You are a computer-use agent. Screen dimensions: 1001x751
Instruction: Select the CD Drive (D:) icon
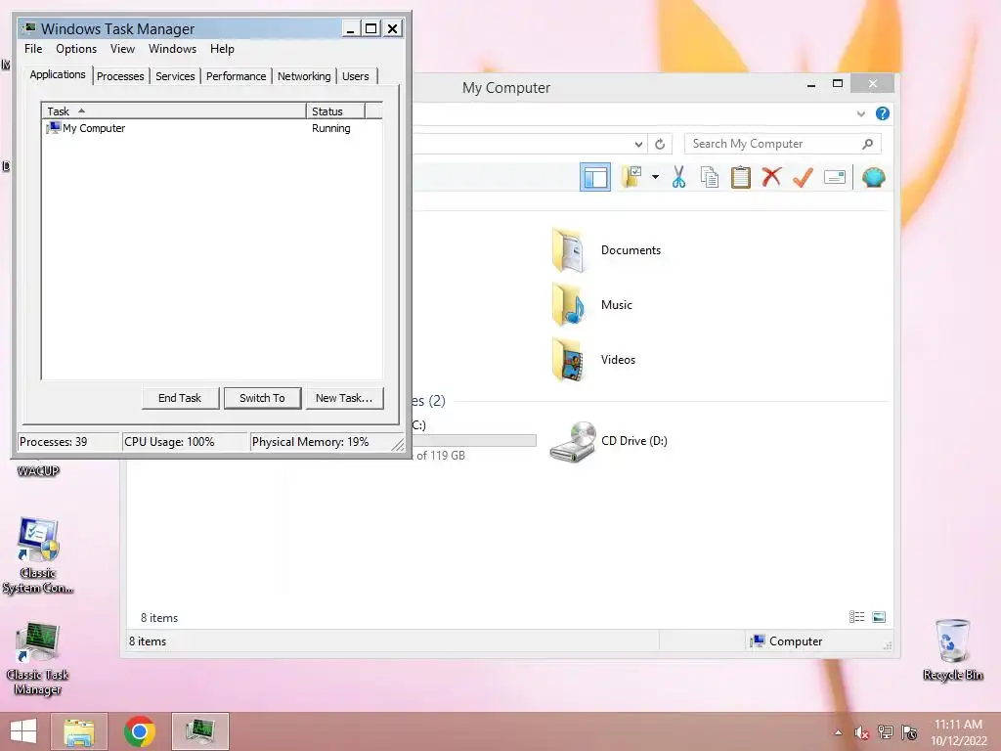(609, 441)
